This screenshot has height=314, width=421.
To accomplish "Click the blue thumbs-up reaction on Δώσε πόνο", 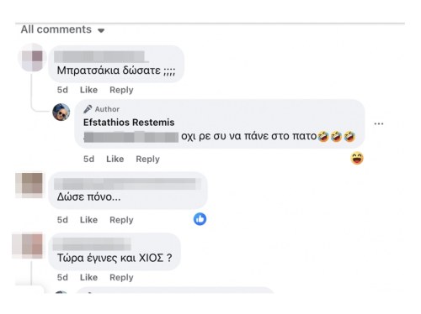I will click(200, 219).
